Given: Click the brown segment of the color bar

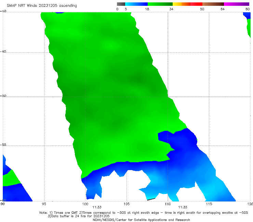Looking at the screenshot, I should pos(213,4).
